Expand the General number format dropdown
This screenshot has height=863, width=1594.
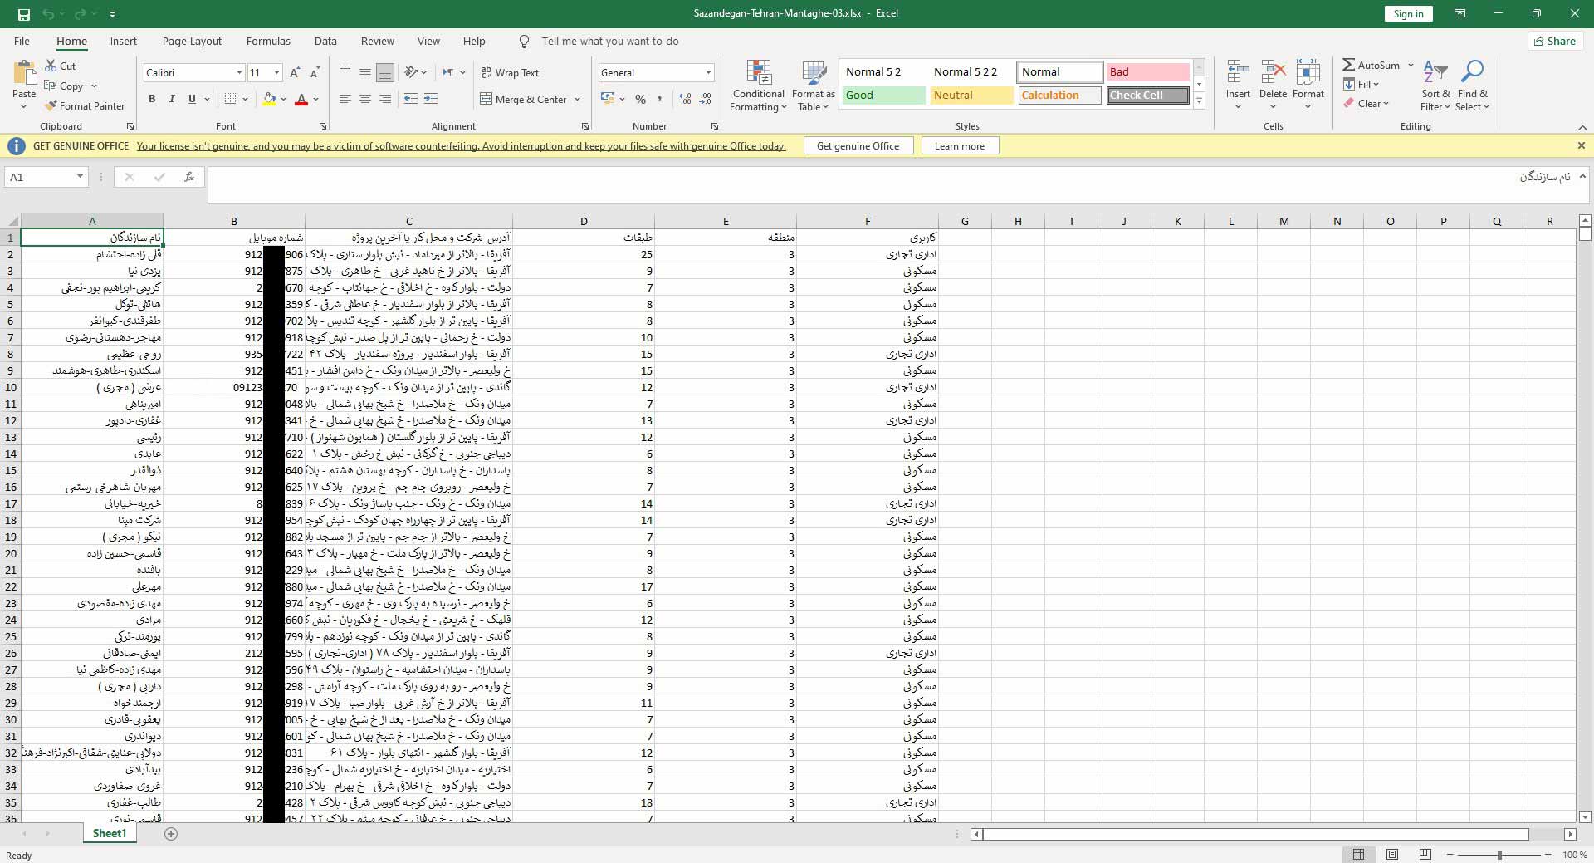pos(708,73)
